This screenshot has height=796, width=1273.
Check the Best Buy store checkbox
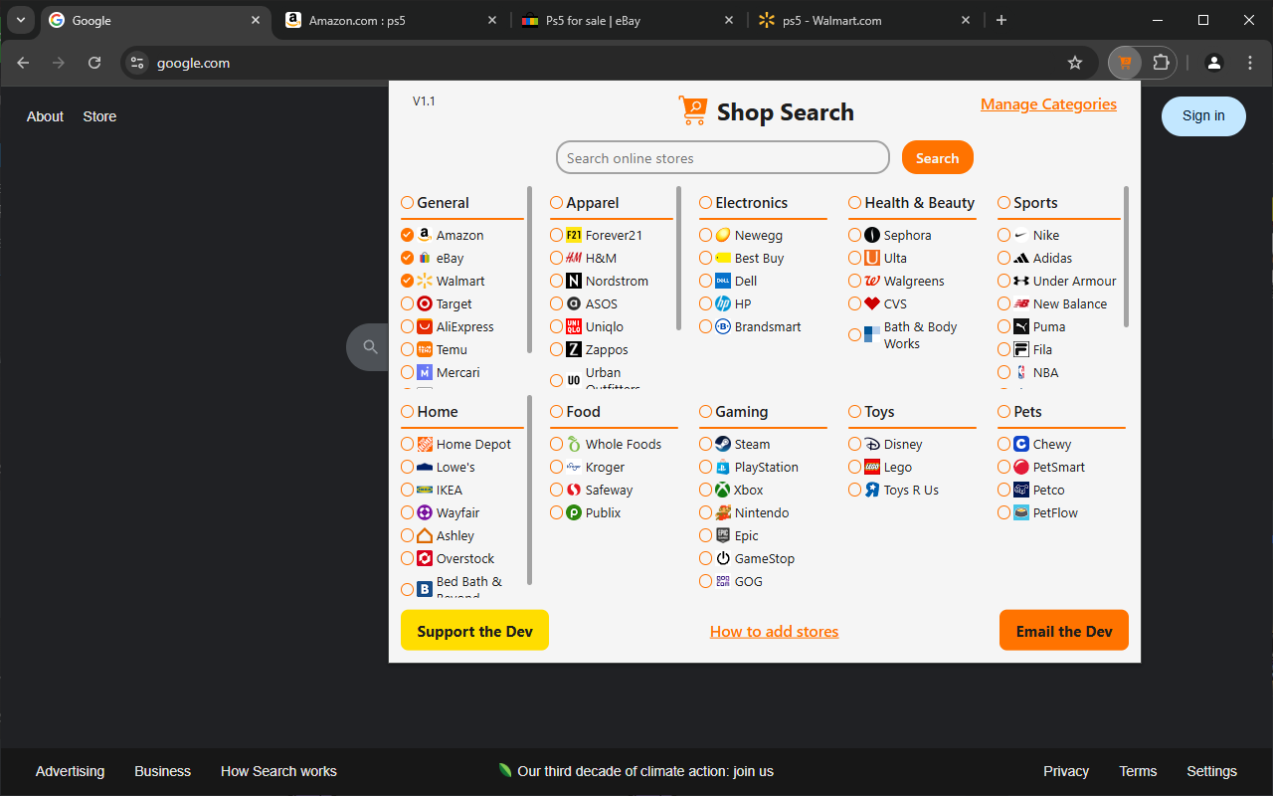pyautogui.click(x=706, y=258)
